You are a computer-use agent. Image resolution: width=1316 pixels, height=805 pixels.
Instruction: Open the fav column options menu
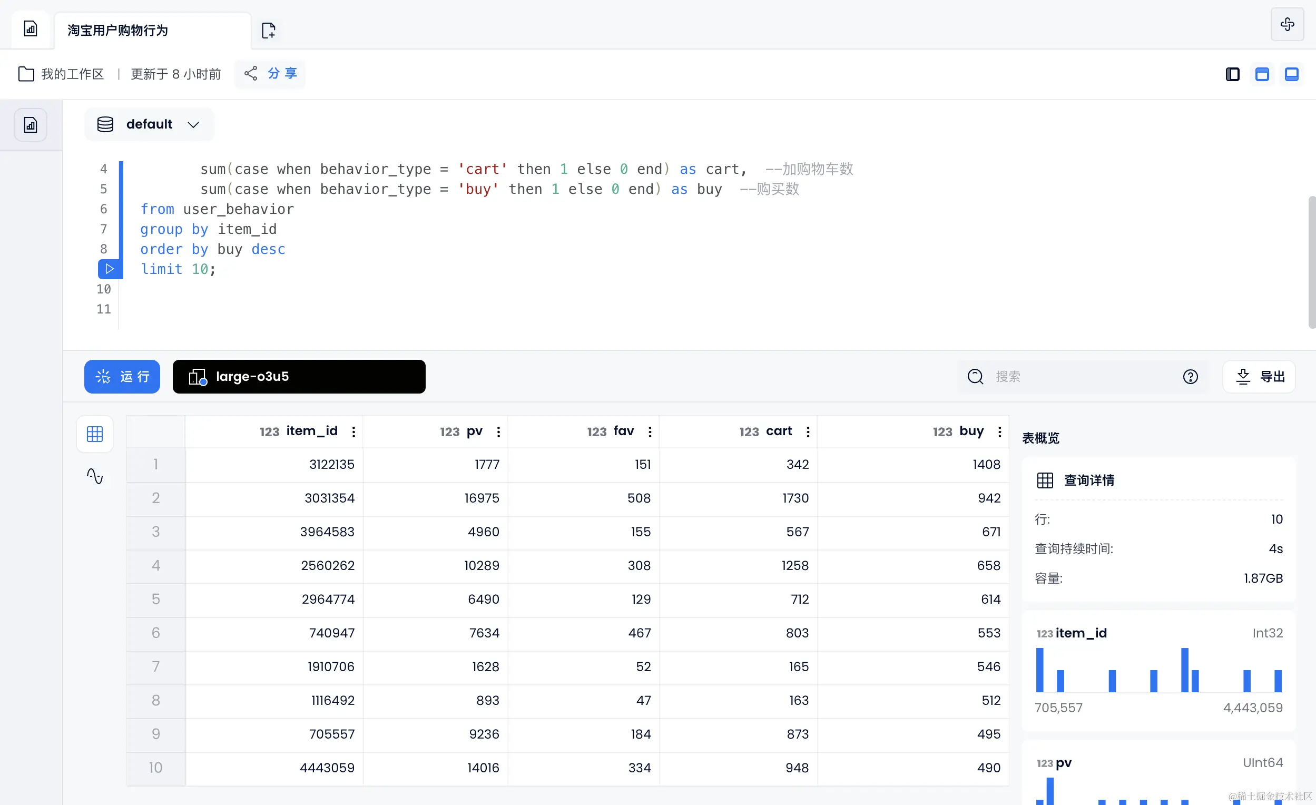pos(650,431)
